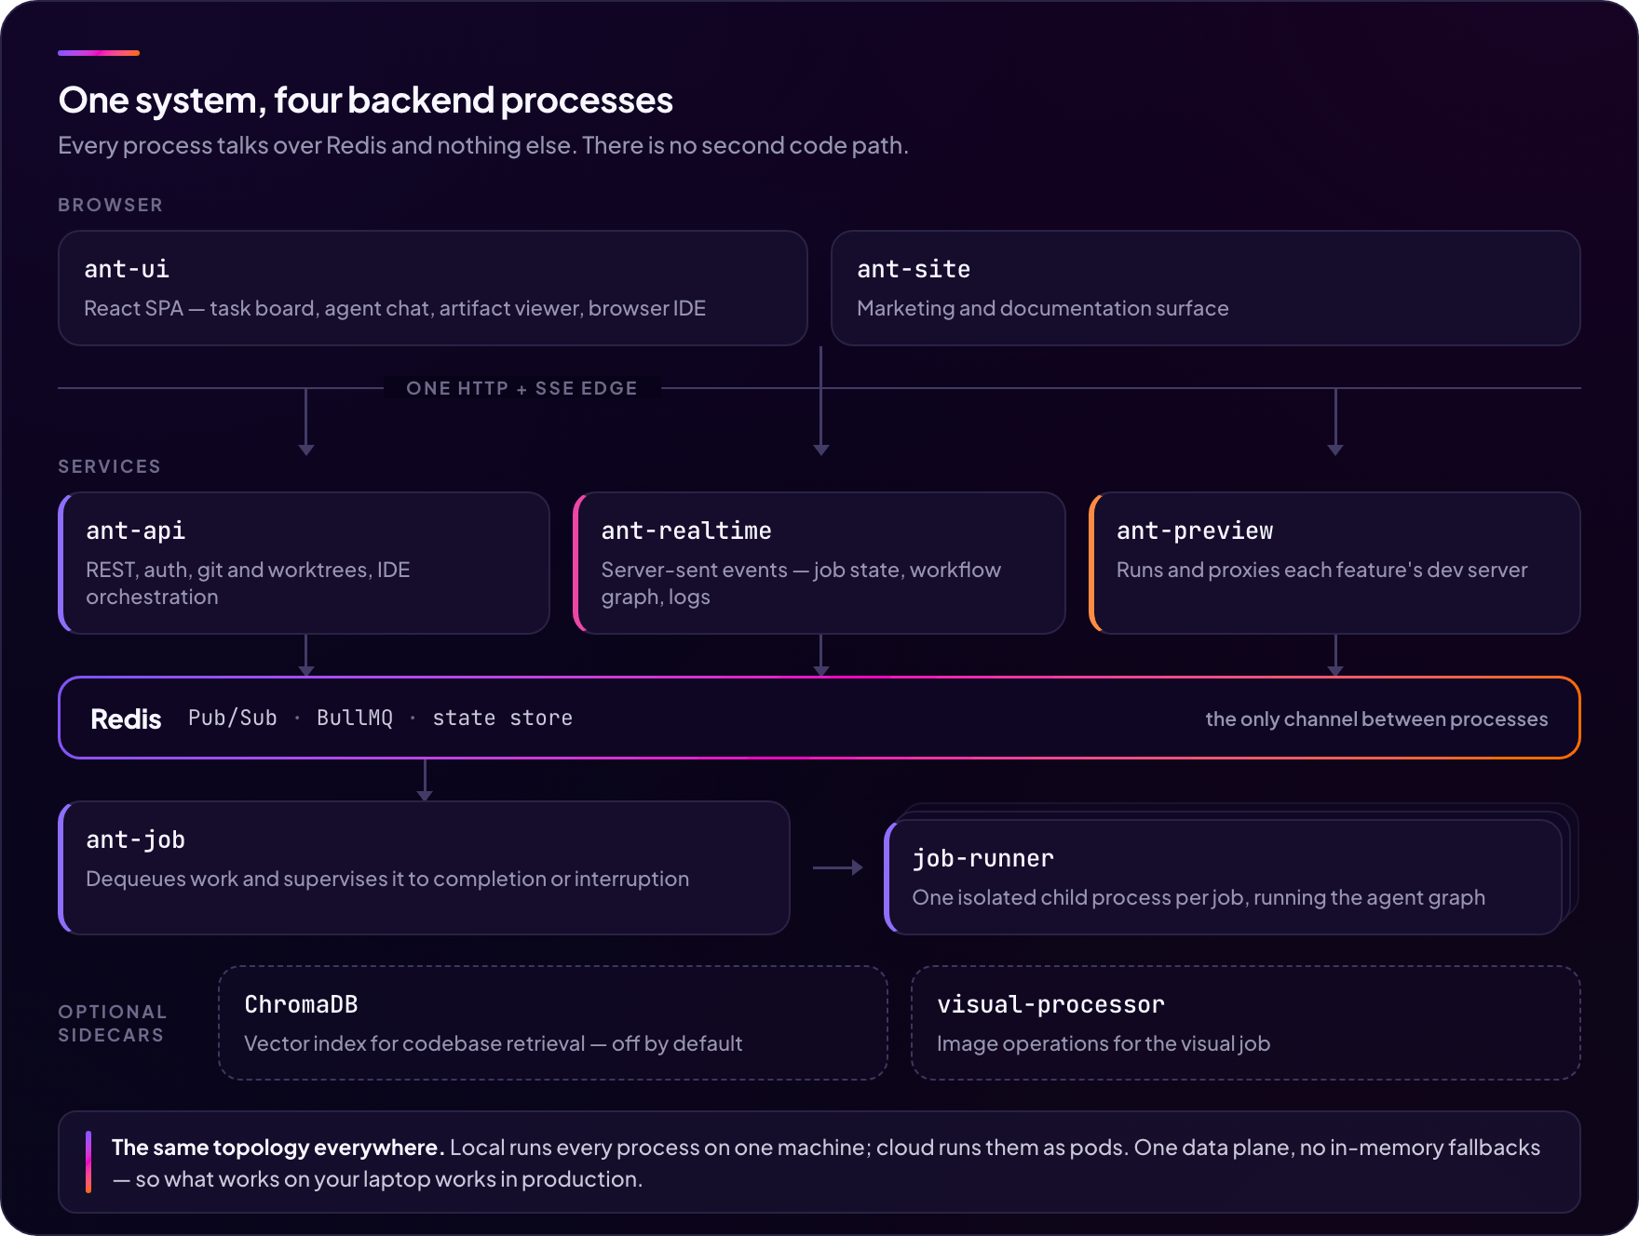Click 'the only channel between processes' text

(x=1376, y=719)
